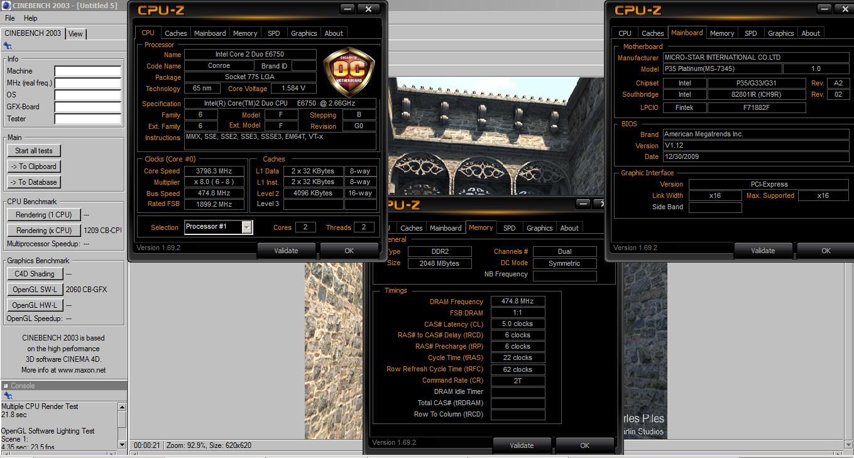Run the Rendering (1 CPU) benchmark
The image size is (854, 458).
[44, 215]
